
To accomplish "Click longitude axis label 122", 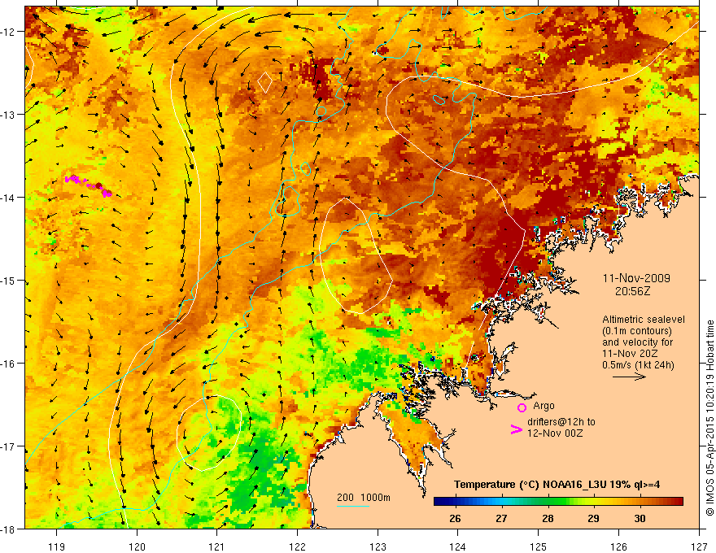I will click(x=297, y=547).
